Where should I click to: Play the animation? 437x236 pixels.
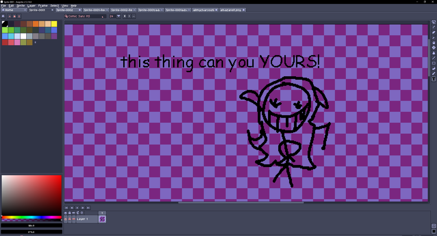(77, 208)
